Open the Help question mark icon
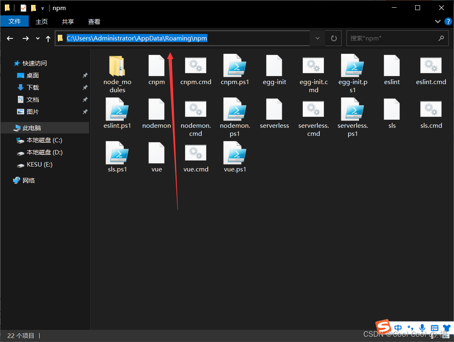454x342 pixels. (448, 21)
